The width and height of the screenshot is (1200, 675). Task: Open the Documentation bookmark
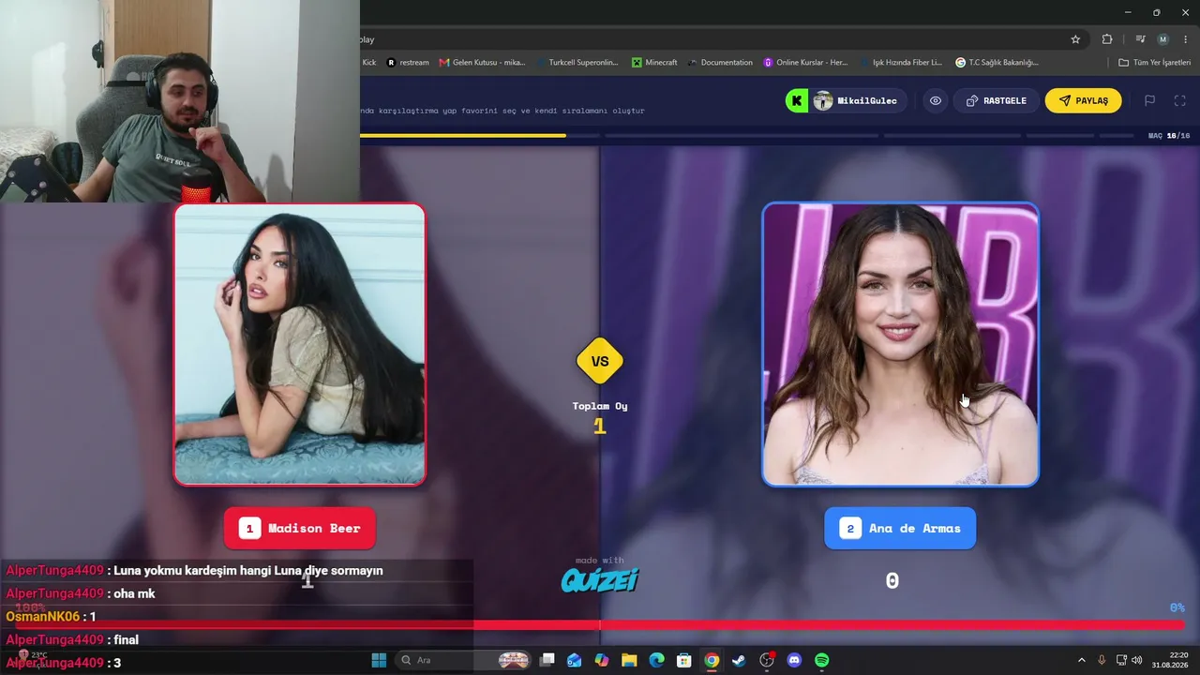click(720, 63)
